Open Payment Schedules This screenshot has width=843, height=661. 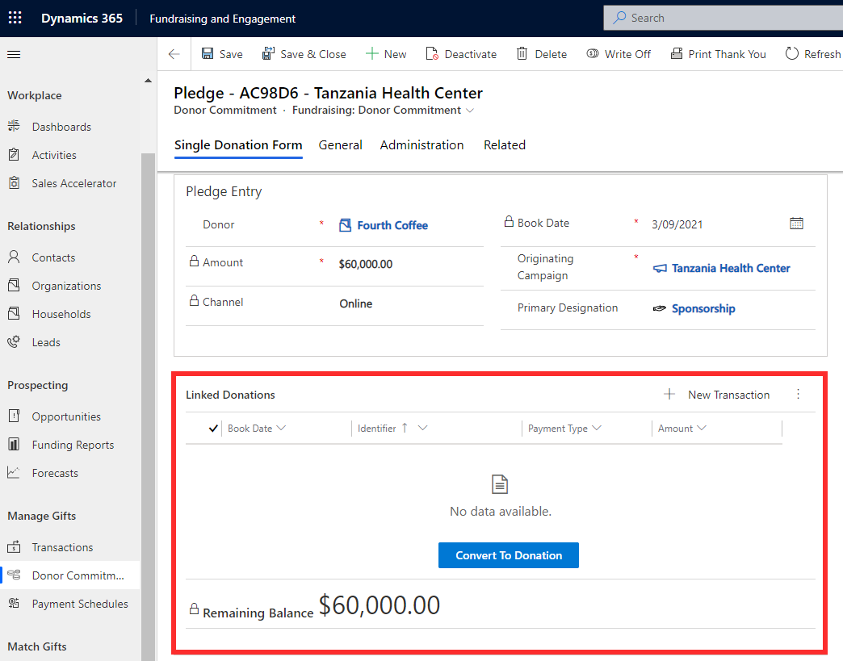point(80,604)
